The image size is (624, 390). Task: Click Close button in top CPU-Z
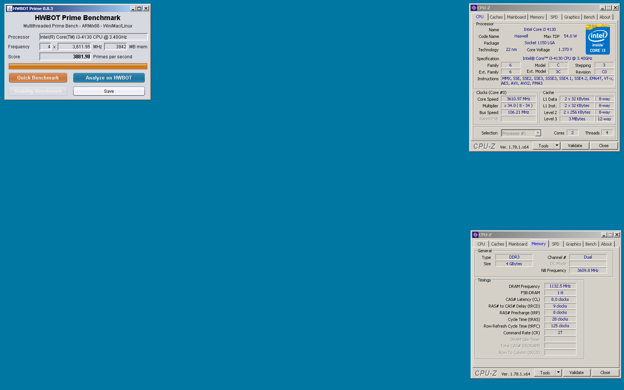604,146
